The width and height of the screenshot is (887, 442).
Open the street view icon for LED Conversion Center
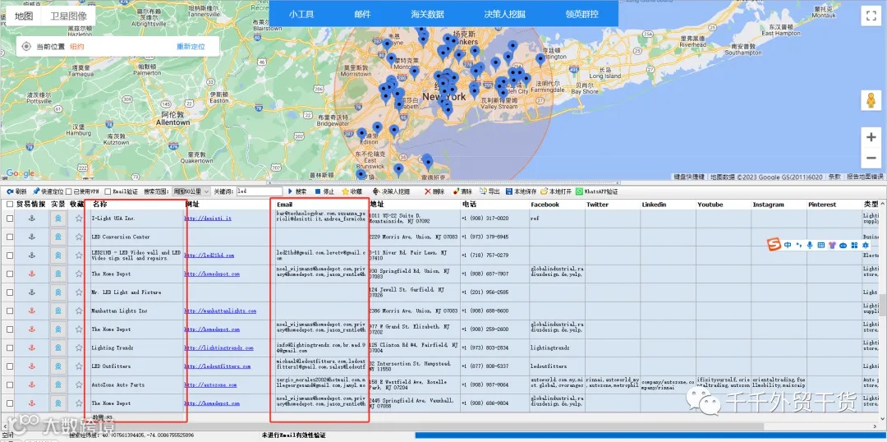57,237
